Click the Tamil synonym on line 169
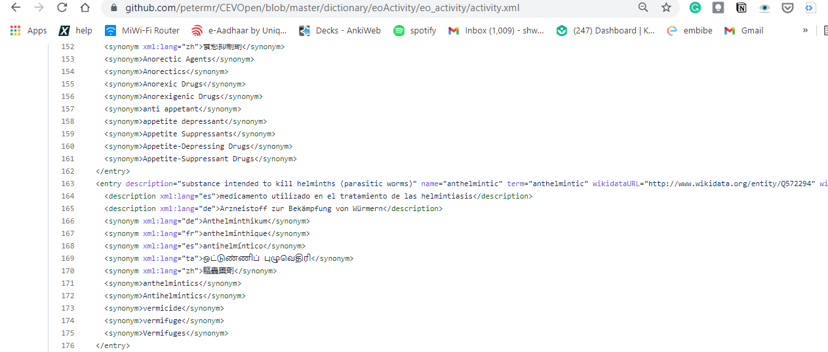 [257, 259]
